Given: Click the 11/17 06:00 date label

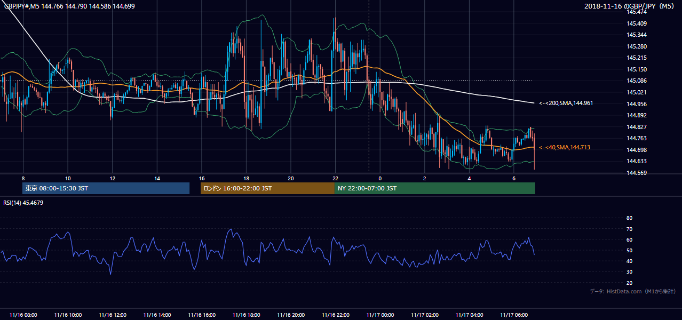Looking at the screenshot, I should (513, 315).
